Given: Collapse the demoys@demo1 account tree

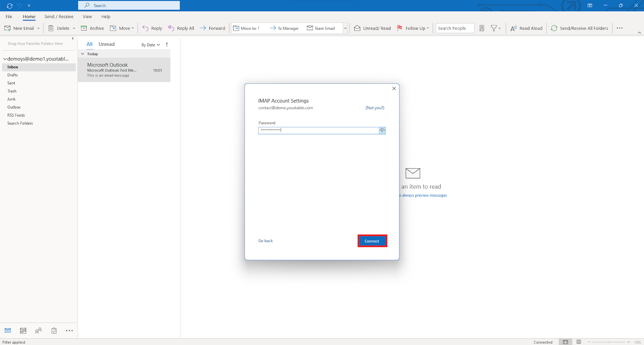Looking at the screenshot, I should [x=5, y=59].
